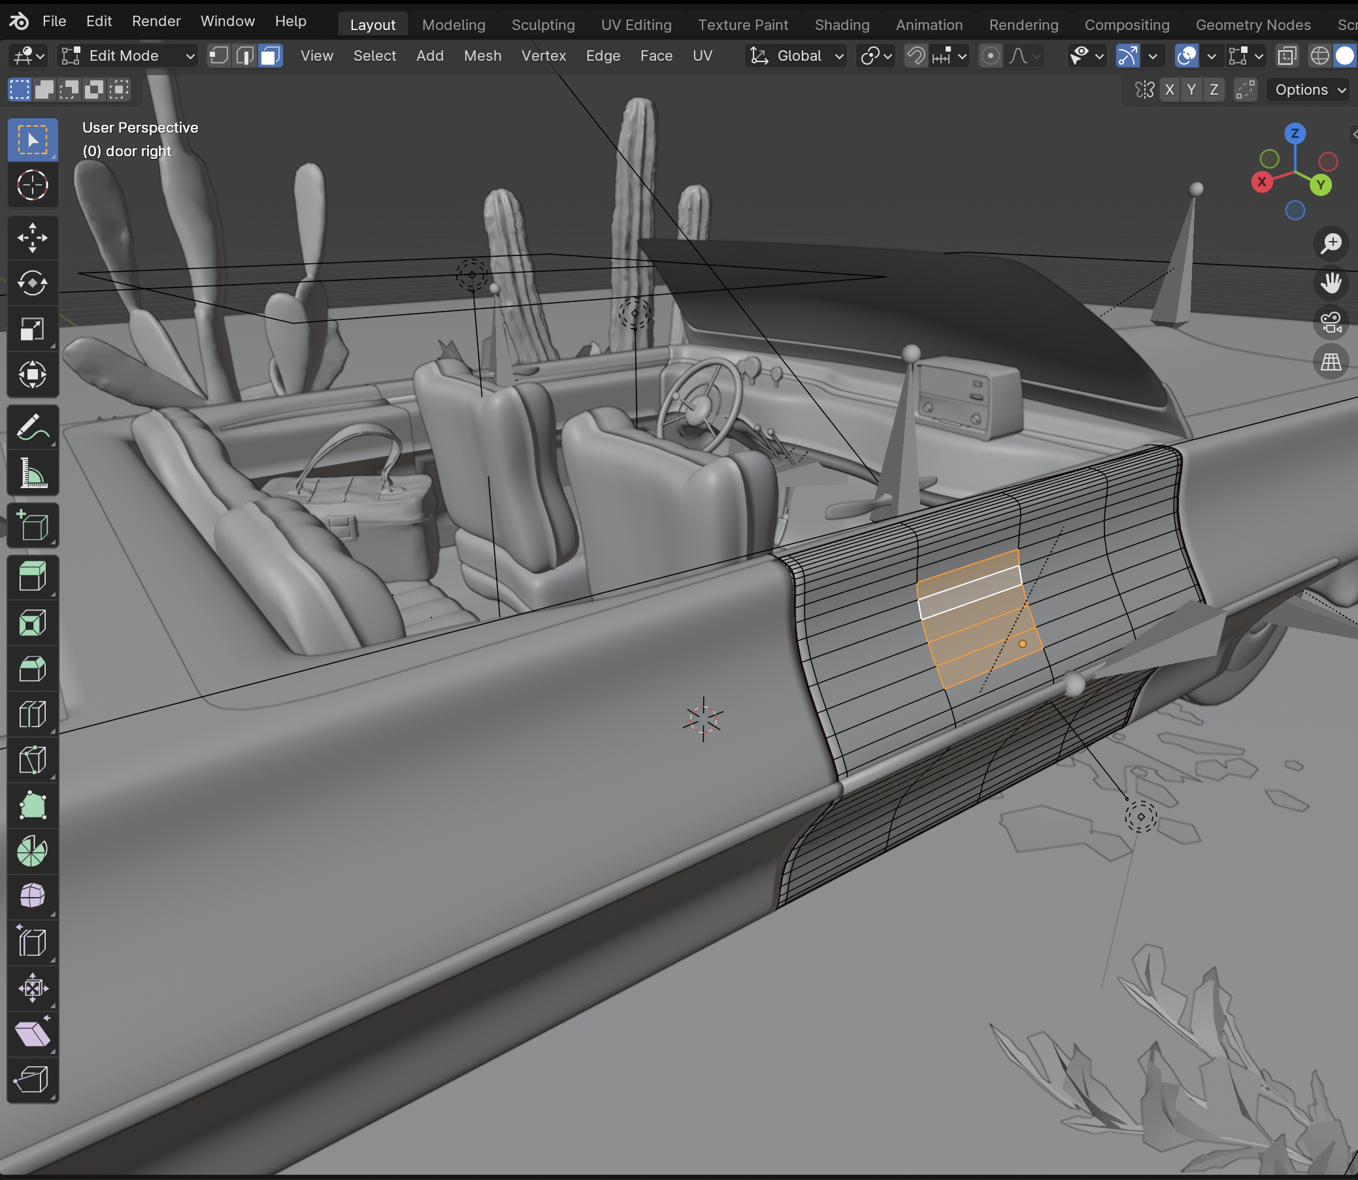The width and height of the screenshot is (1358, 1180).
Task: Enable X axis mirror
Action: pyautogui.click(x=1169, y=90)
